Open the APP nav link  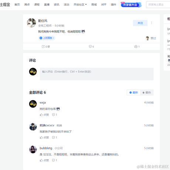click(104, 5)
